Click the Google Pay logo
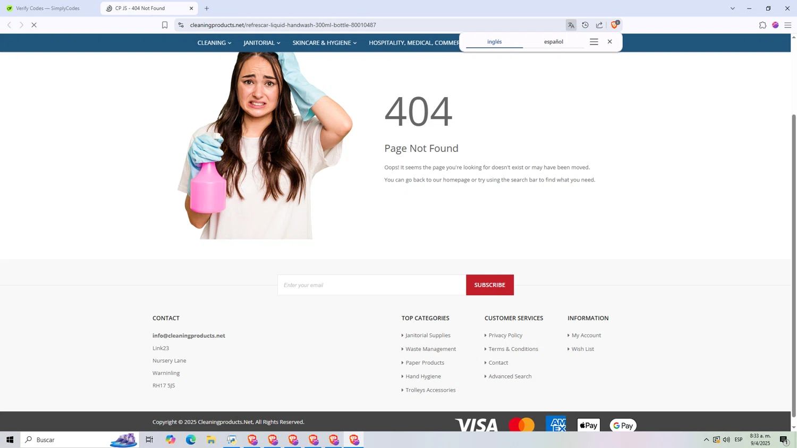Screen dimensions: 797x448 click(623, 425)
